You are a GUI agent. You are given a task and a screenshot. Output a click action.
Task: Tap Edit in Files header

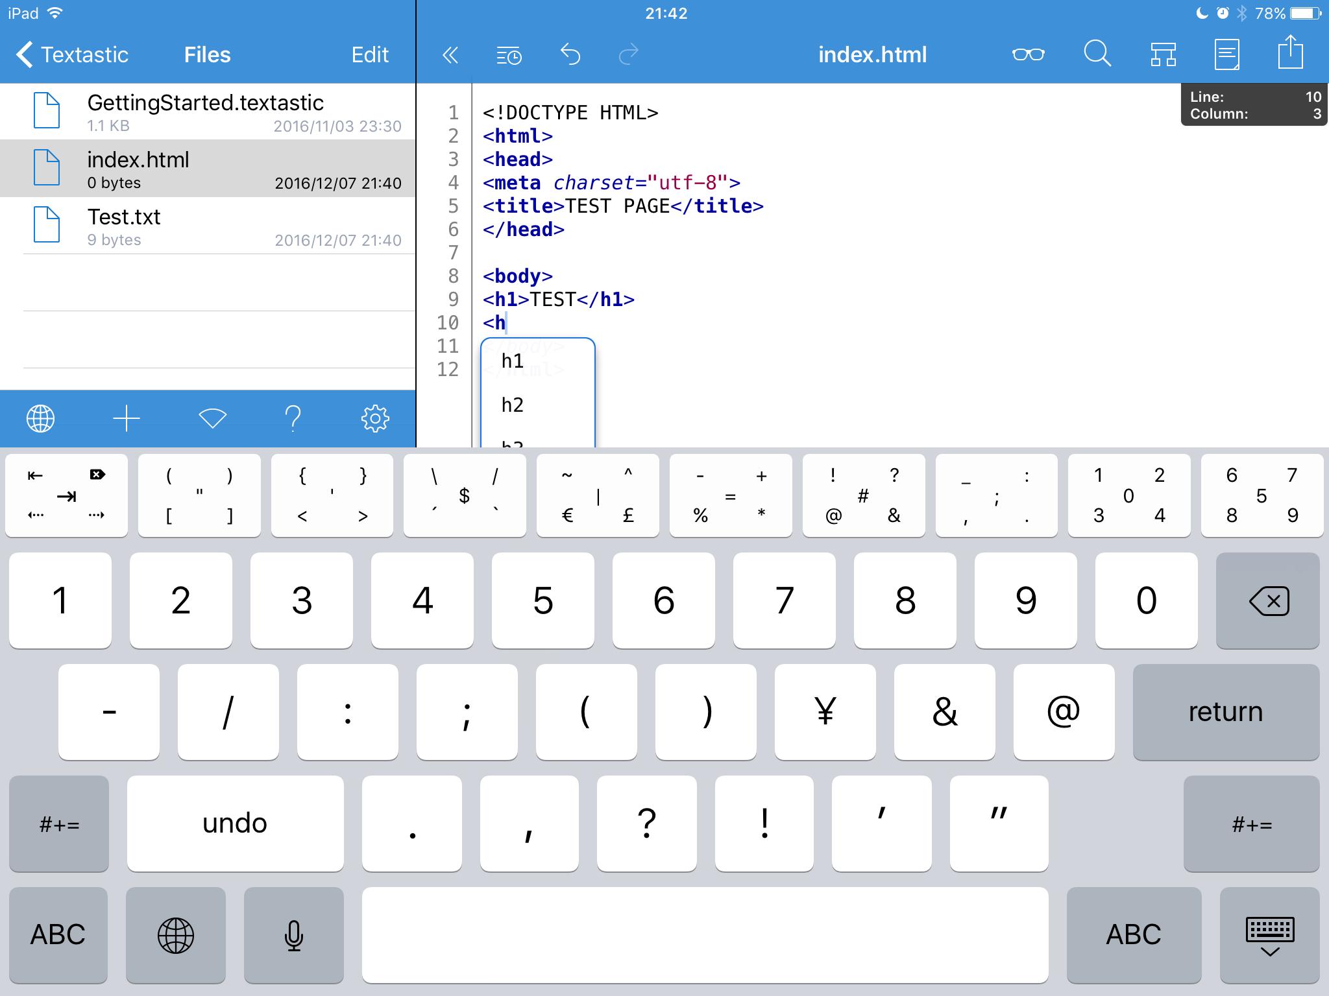coord(370,55)
